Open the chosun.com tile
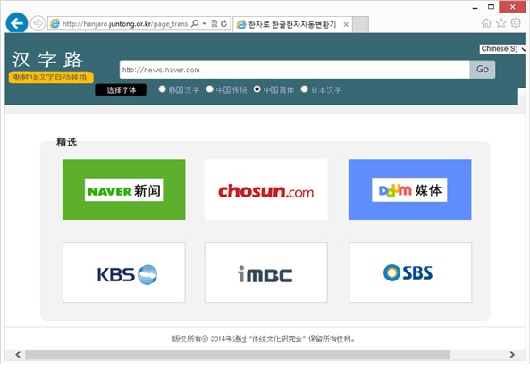This screenshot has height=368, width=530. tap(266, 189)
